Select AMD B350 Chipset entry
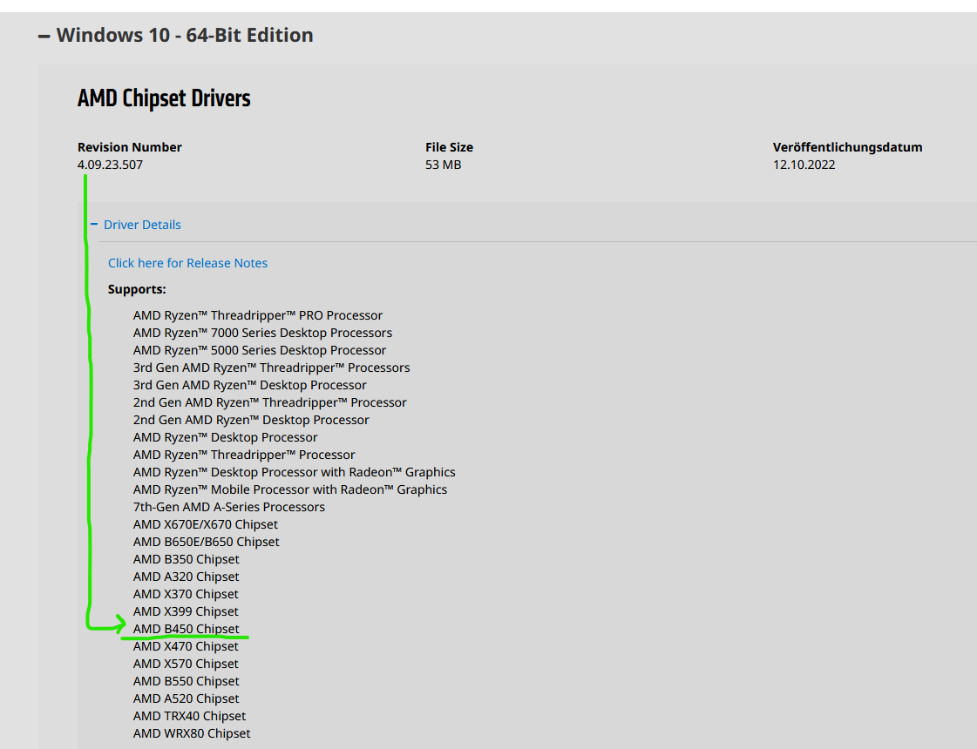This screenshot has height=749, width=977. point(187,560)
